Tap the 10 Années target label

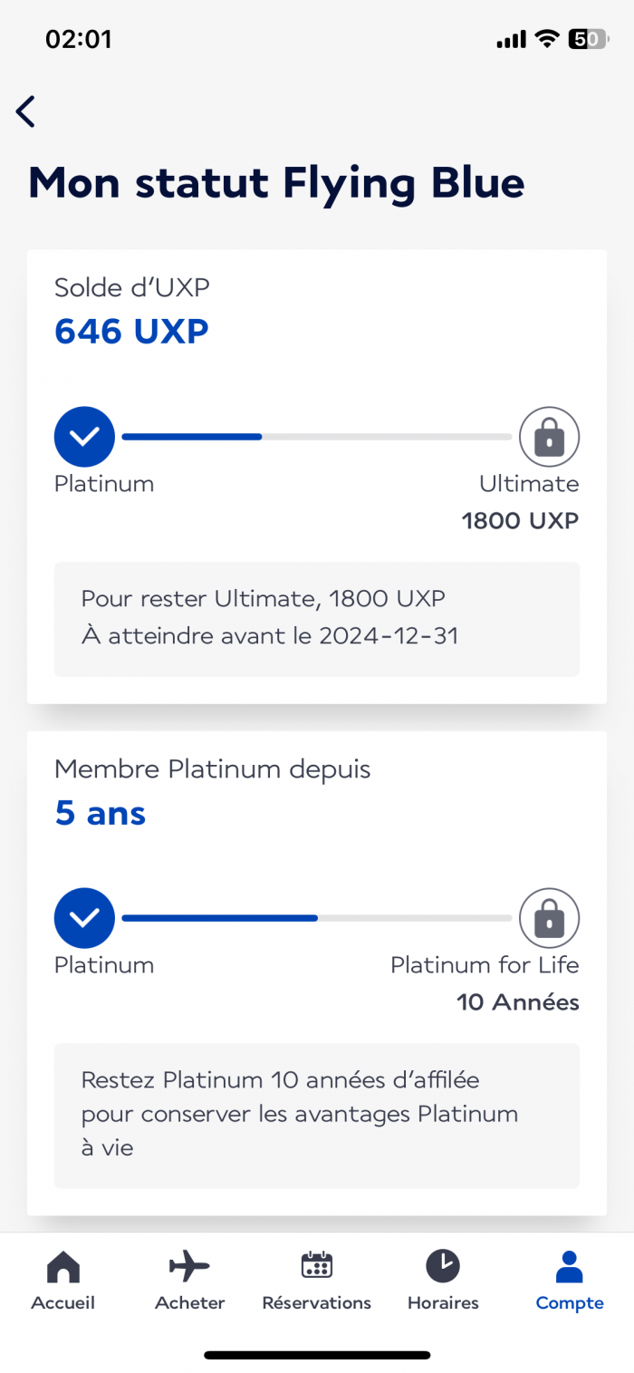click(518, 1002)
